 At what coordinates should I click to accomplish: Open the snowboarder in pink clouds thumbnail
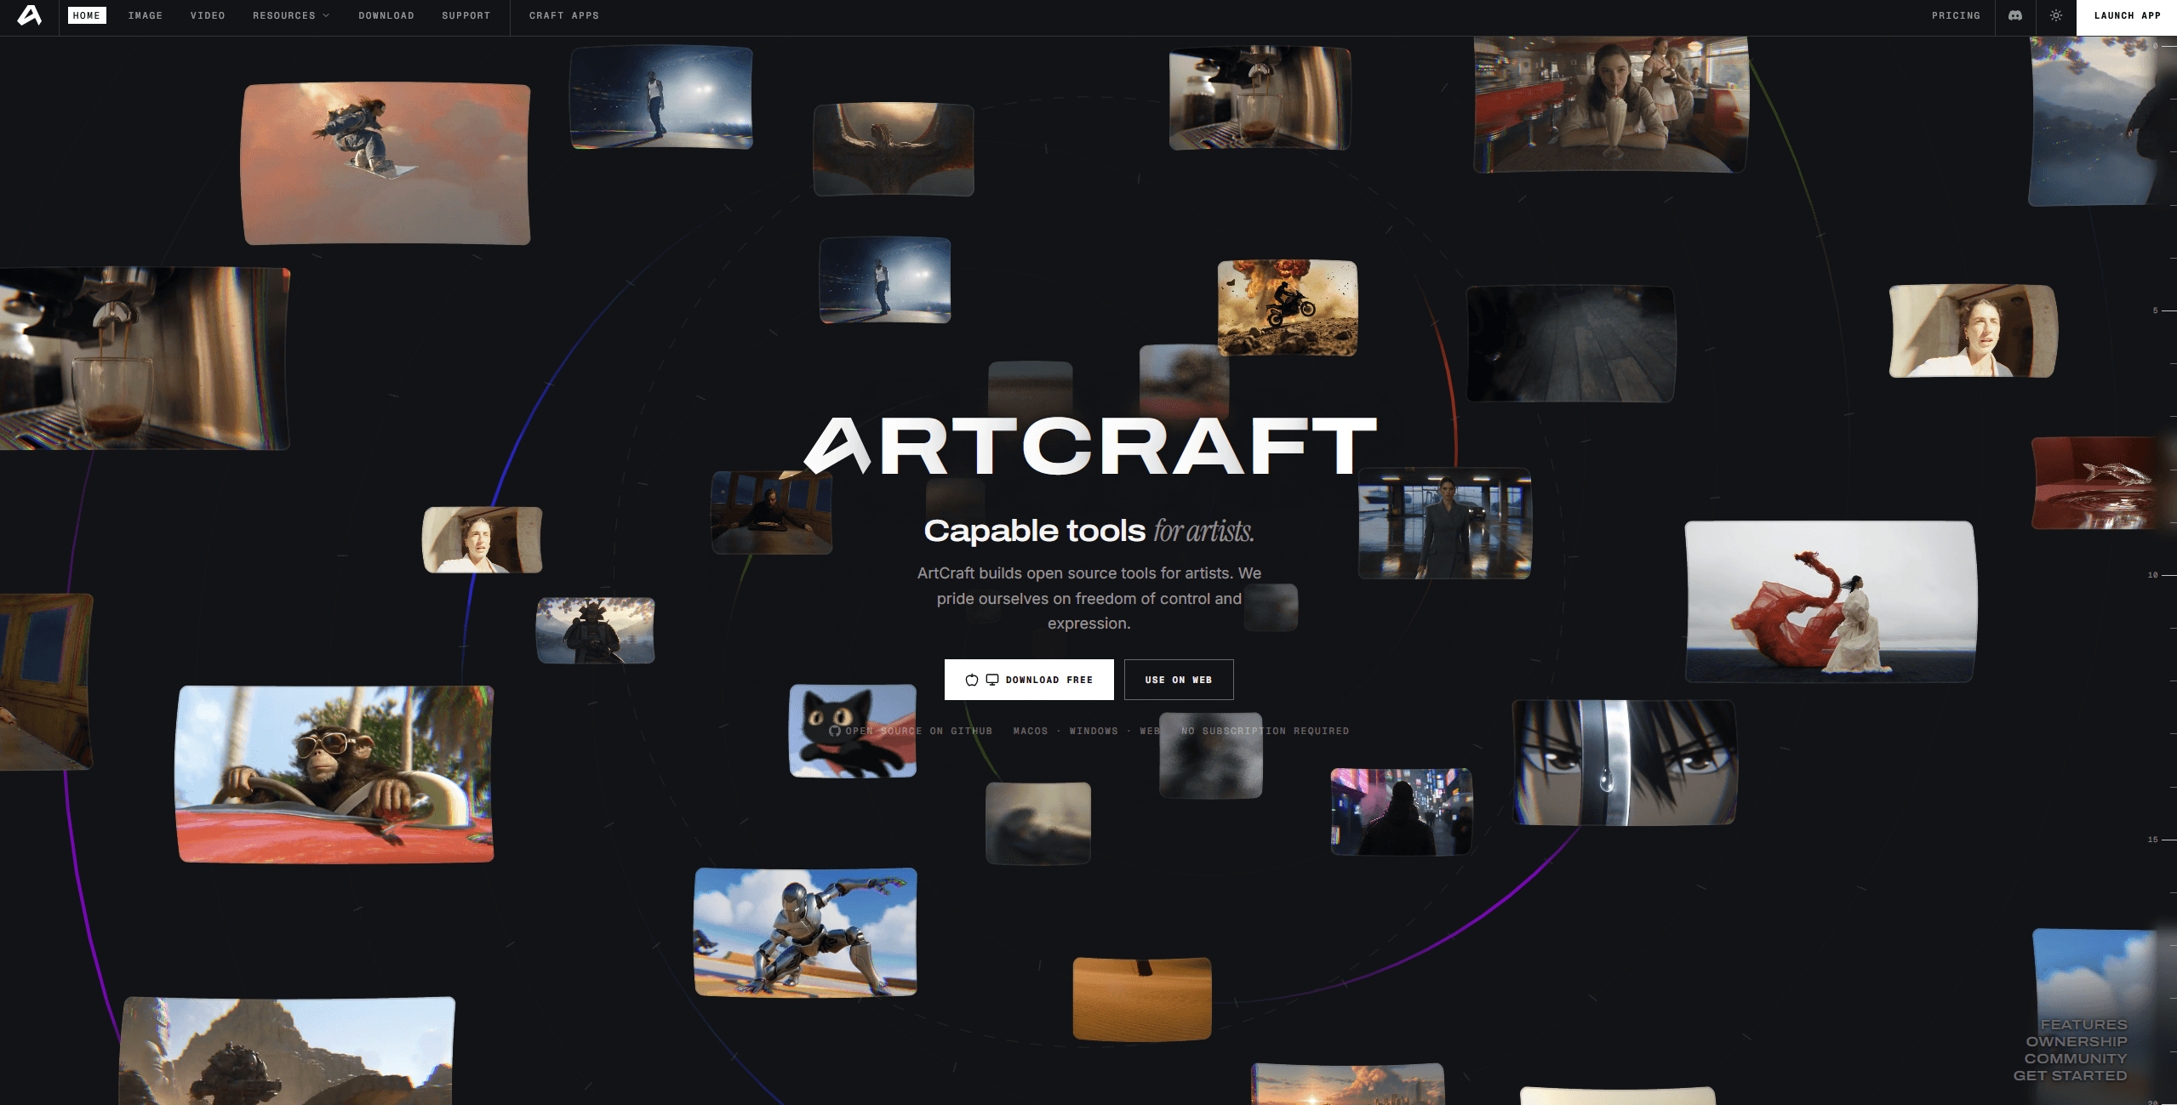click(386, 163)
